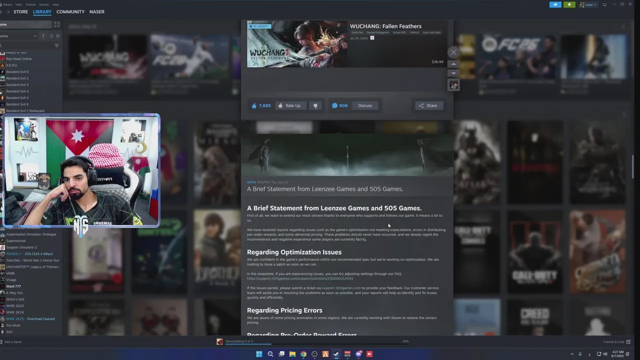The width and height of the screenshot is (640, 360).
Task: Open the WUCHANG: Fallen Feathers title link
Action: click(x=385, y=26)
